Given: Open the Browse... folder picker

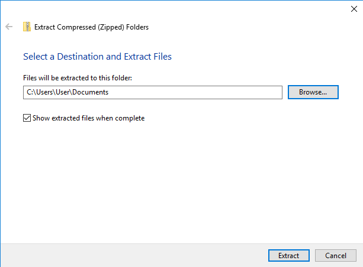Looking at the screenshot, I should [x=313, y=92].
